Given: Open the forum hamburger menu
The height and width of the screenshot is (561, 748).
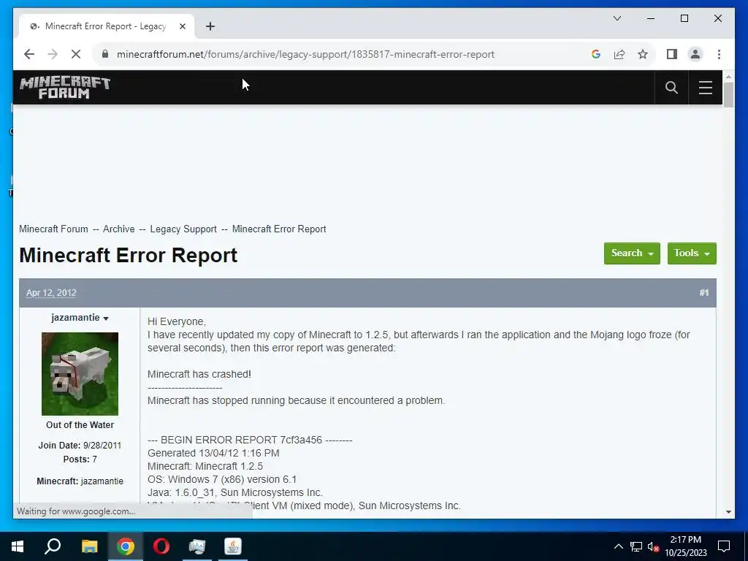Looking at the screenshot, I should 705,88.
